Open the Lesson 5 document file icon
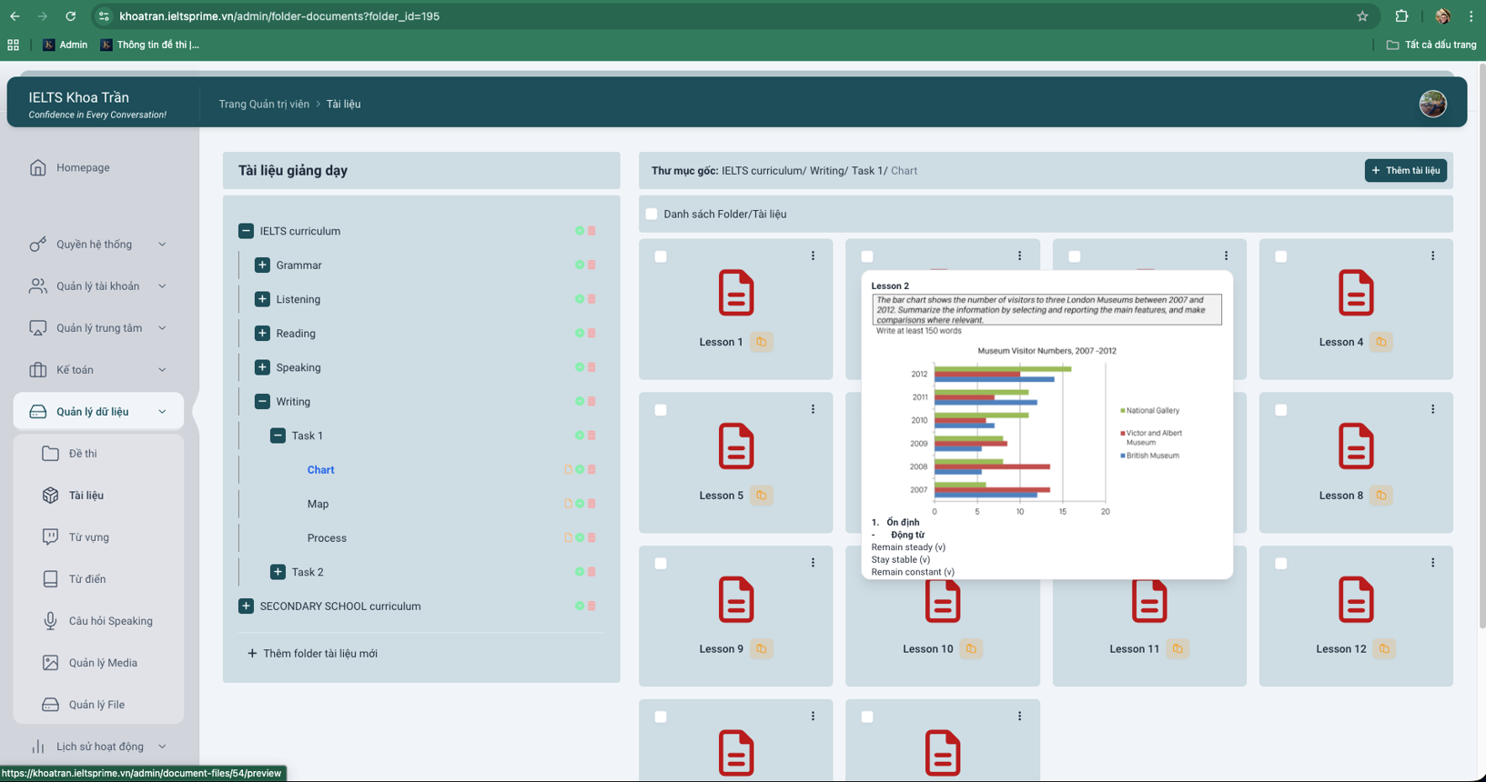 tap(735, 446)
